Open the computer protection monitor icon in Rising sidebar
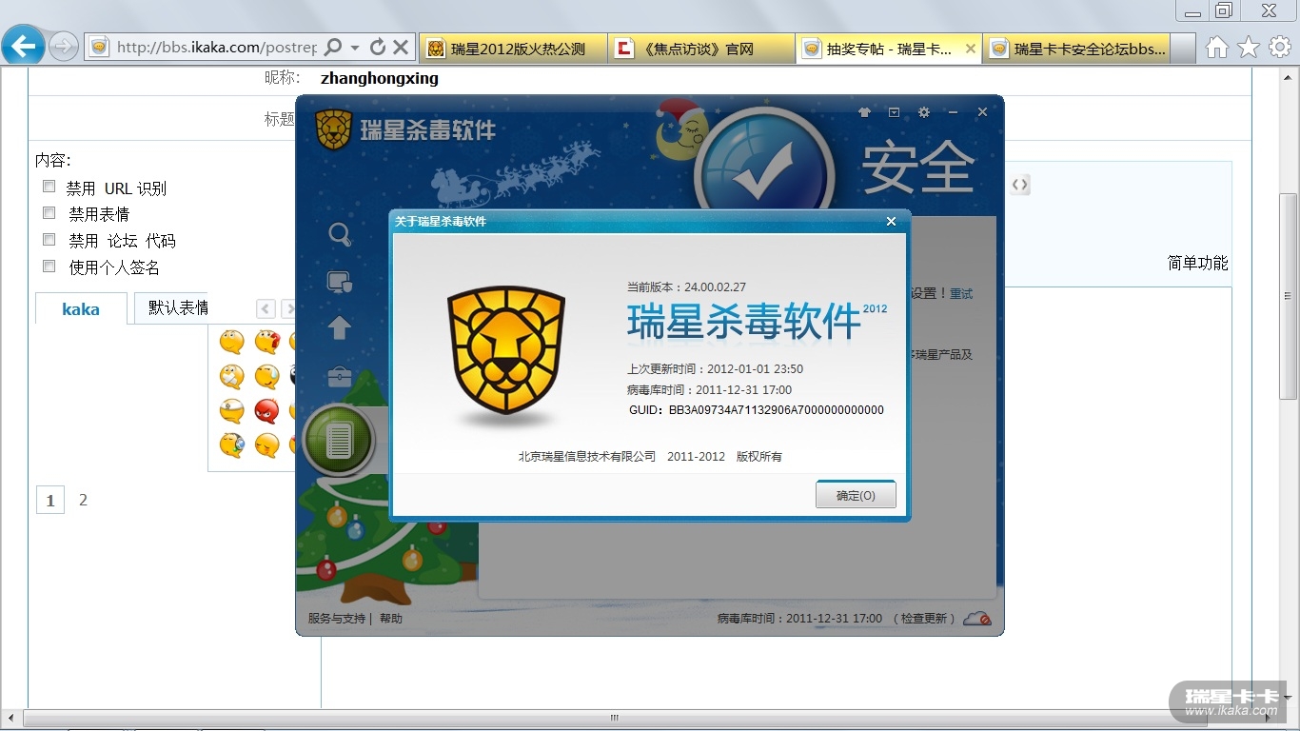This screenshot has width=1300, height=731. point(340,282)
